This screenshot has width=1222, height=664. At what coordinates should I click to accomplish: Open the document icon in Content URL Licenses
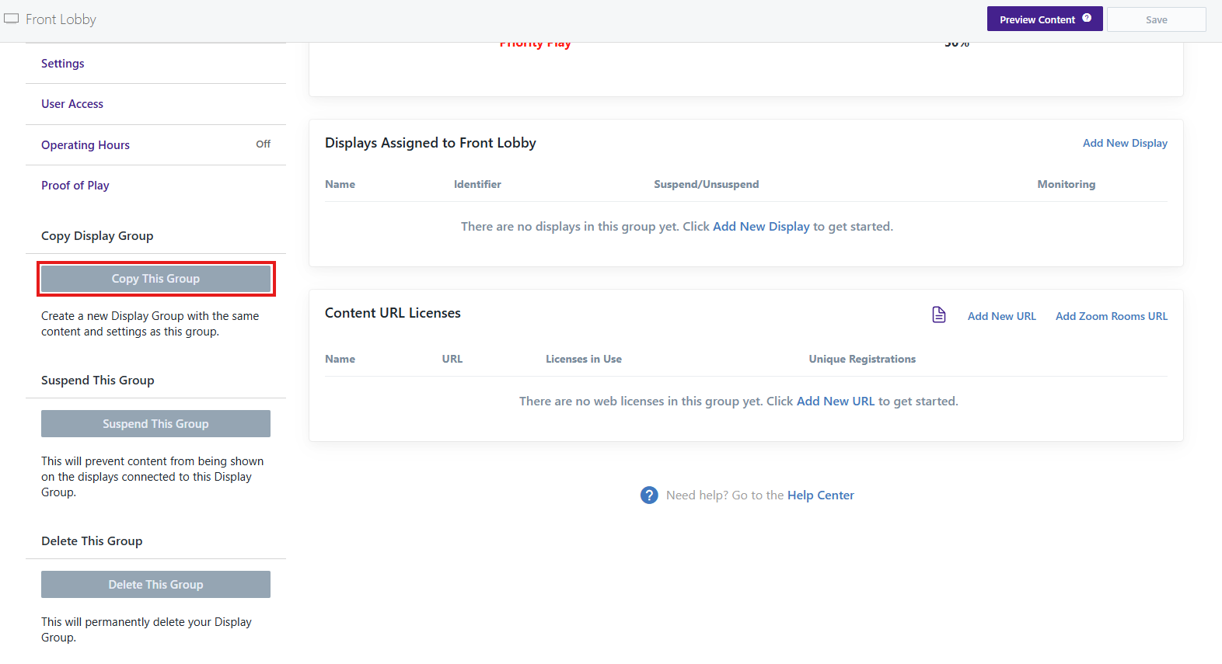click(x=939, y=315)
